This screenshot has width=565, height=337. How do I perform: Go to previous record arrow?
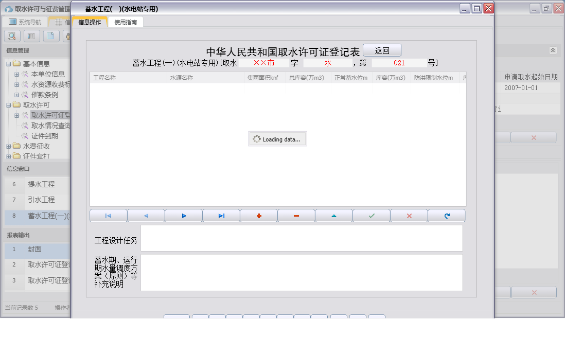click(x=146, y=216)
